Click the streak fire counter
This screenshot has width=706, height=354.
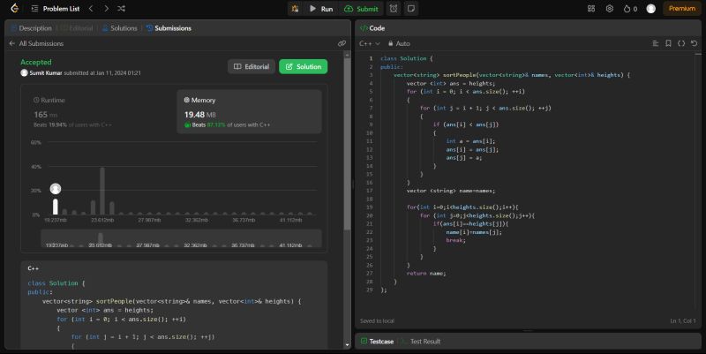pyautogui.click(x=630, y=9)
